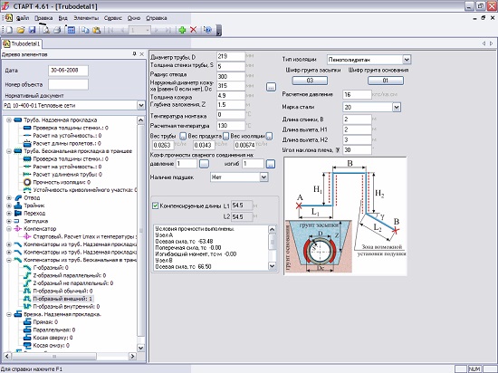Image resolution: width=498 pixels, height=373 pixels.
Task: Click the Расчетное давление input field
Action: pyautogui.click(x=357, y=94)
